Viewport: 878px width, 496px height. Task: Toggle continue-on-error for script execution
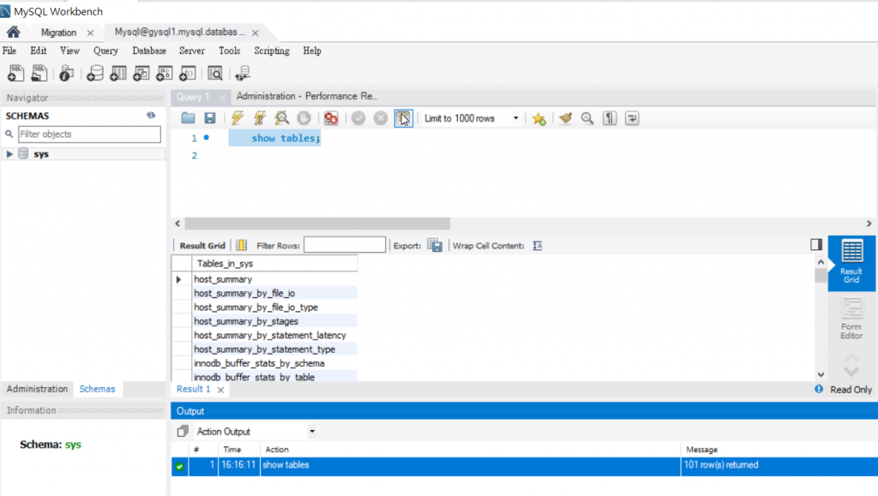click(331, 118)
